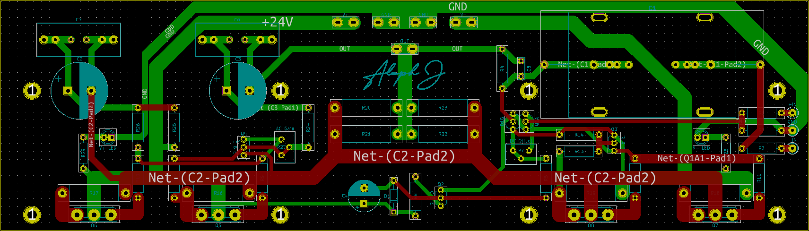Click the V- LED silkscreen text
Image resolution: width=809 pixels, height=231 pixels.
tap(701, 148)
